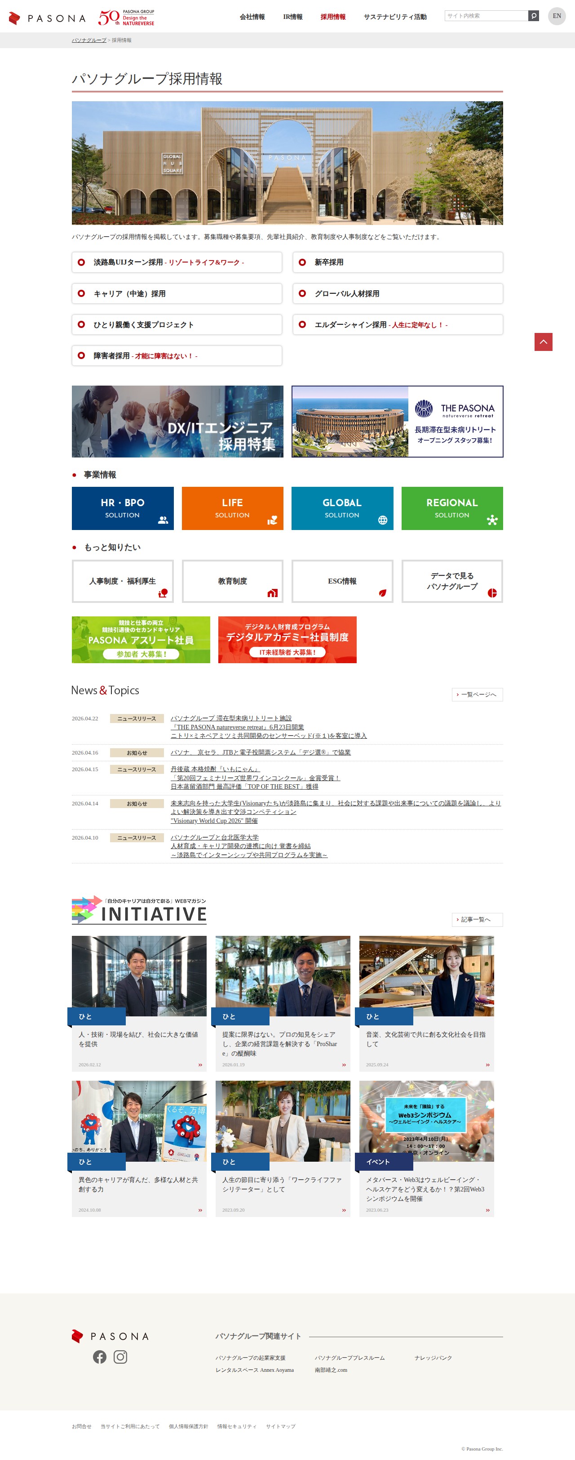575x1460 pixels.
Task: Click the INITIATIVE web magazine logo
Action: click(x=139, y=910)
